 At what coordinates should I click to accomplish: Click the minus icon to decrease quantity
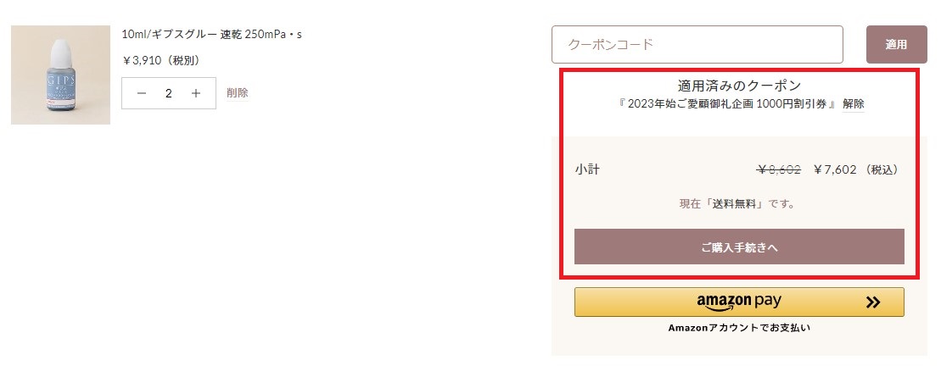click(142, 93)
